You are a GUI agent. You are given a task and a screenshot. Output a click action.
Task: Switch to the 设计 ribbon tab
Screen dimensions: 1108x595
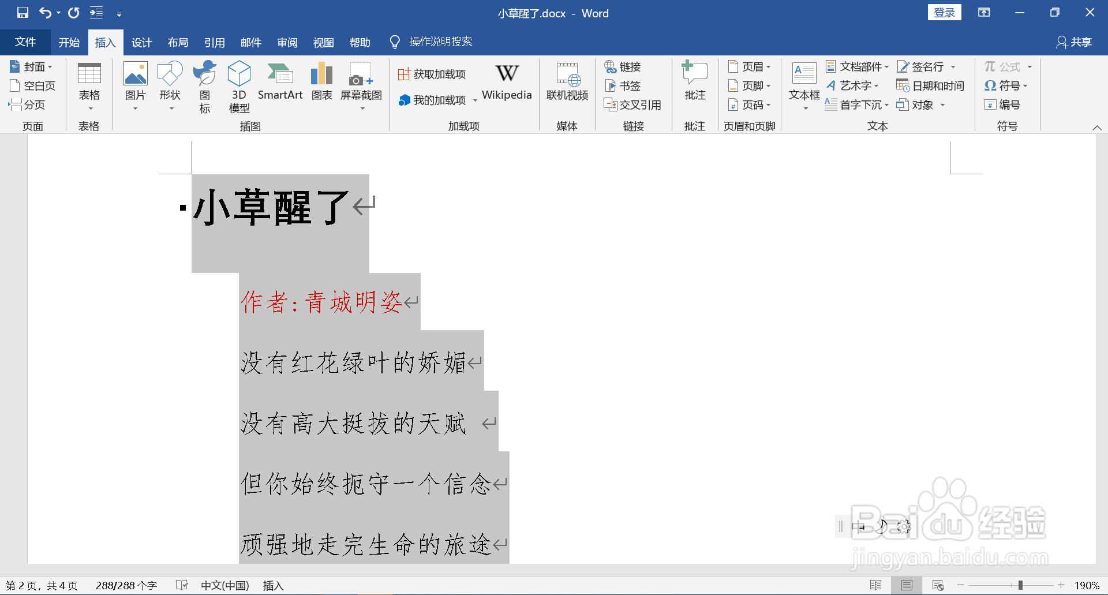click(x=141, y=42)
